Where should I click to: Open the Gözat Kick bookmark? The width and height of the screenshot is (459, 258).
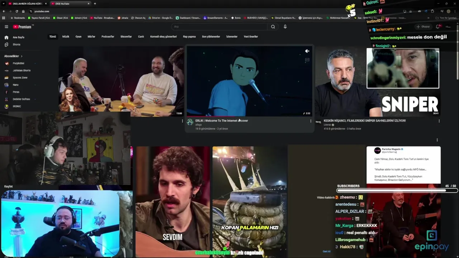tap(60, 18)
